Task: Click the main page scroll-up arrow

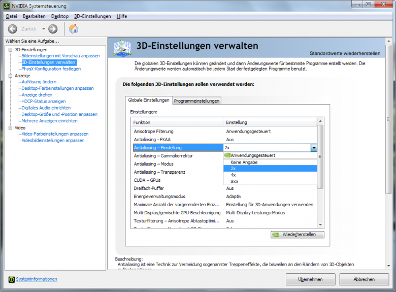Action: 389,42
